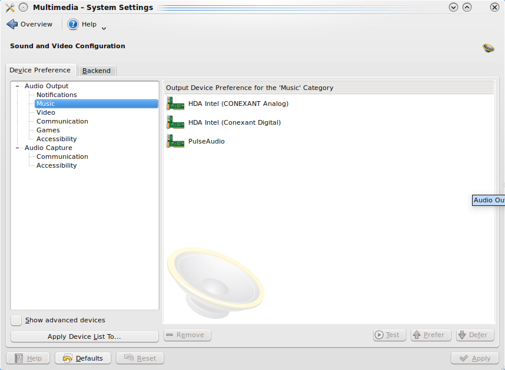Viewport: 505px width, 370px height.
Task: Click the blue Help question mark icon
Action: [73, 24]
